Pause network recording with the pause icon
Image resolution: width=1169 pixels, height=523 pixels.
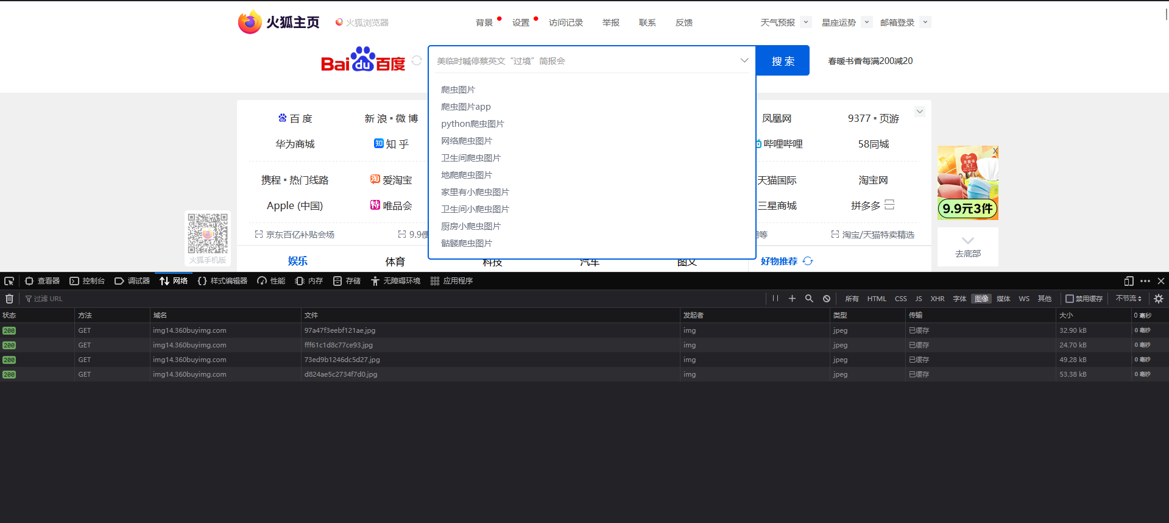775,299
